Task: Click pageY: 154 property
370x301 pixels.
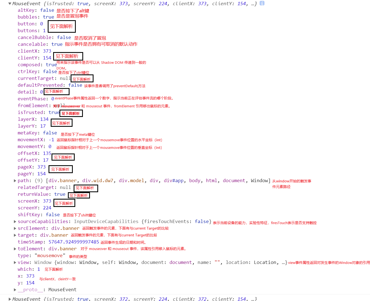Action: point(32,174)
